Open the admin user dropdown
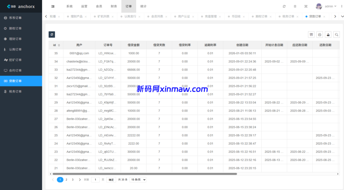This screenshot has width=344, height=190. 331,6
